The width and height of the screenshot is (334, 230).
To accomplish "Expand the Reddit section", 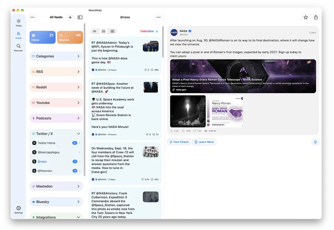I will (x=56, y=87).
